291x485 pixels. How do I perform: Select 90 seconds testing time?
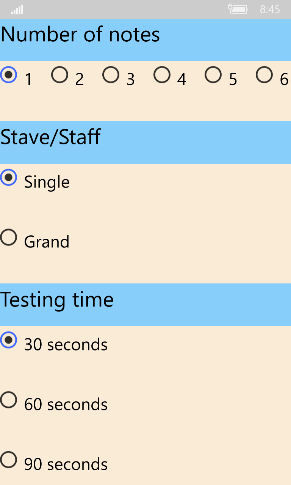8,460
